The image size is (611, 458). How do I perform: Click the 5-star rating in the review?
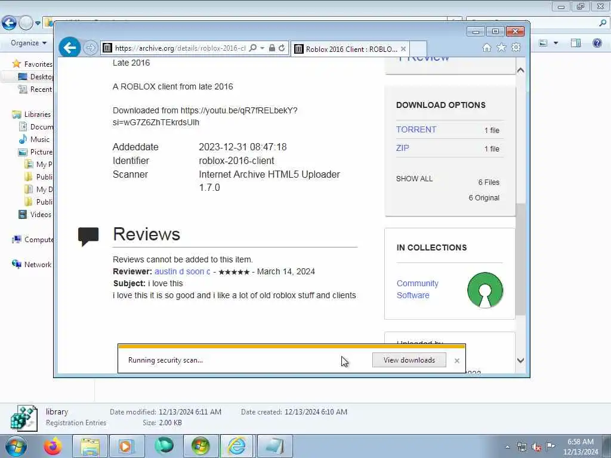[234, 272]
